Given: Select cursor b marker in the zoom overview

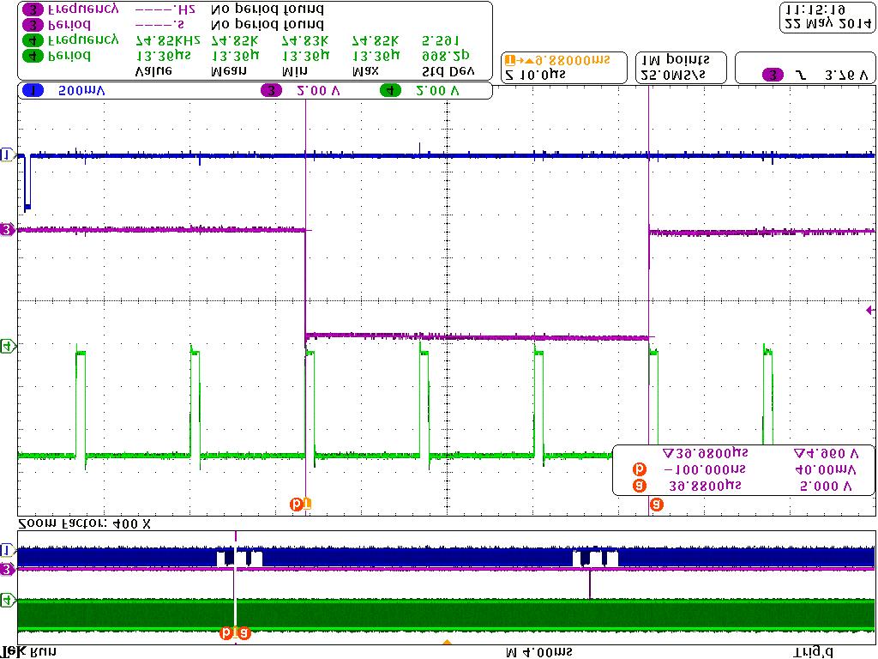Looking at the screenshot, I should pyautogui.click(x=226, y=633).
